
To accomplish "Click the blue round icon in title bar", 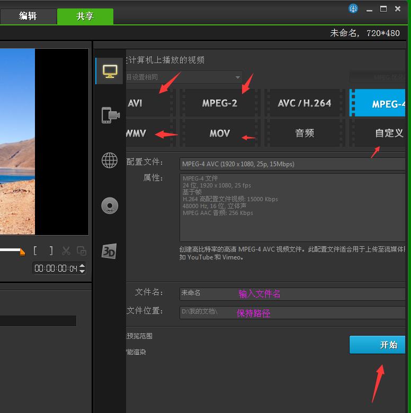I will point(353,8).
